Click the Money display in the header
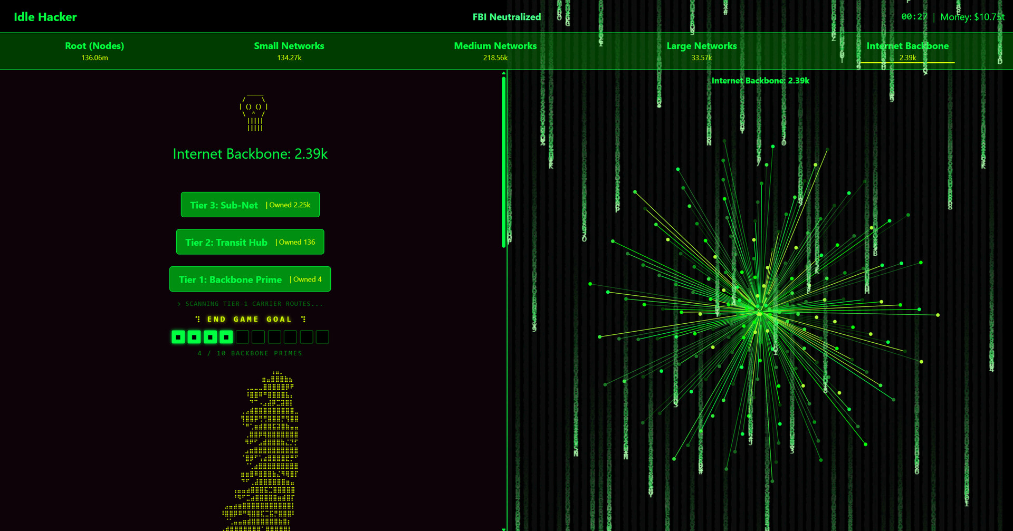This screenshot has height=531, width=1013. pos(972,17)
